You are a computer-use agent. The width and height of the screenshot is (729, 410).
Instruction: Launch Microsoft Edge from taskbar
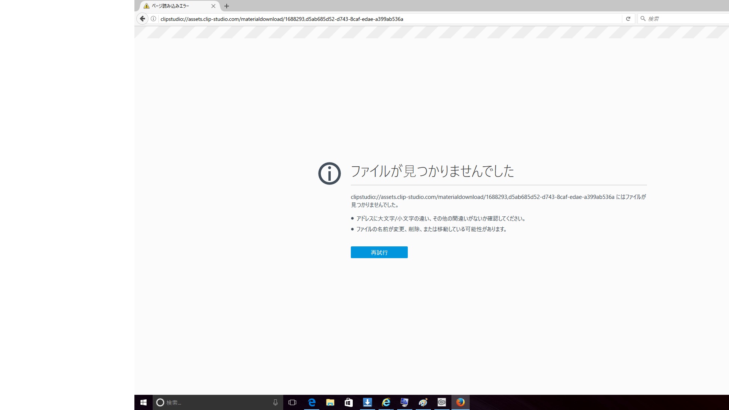[312, 402]
